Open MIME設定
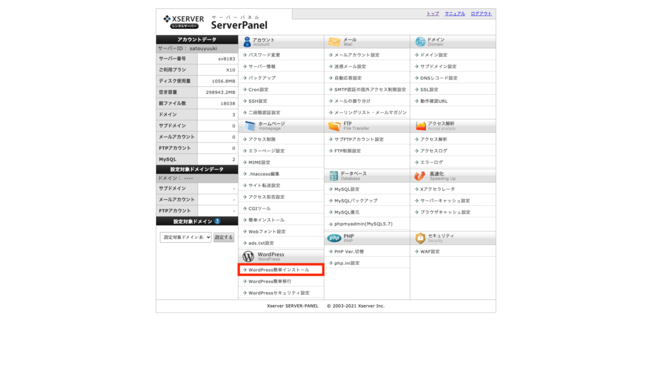This screenshot has width=652, height=366. pyautogui.click(x=259, y=163)
